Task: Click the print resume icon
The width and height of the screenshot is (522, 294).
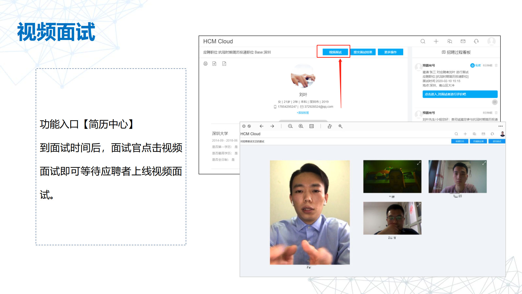Action: point(205,64)
